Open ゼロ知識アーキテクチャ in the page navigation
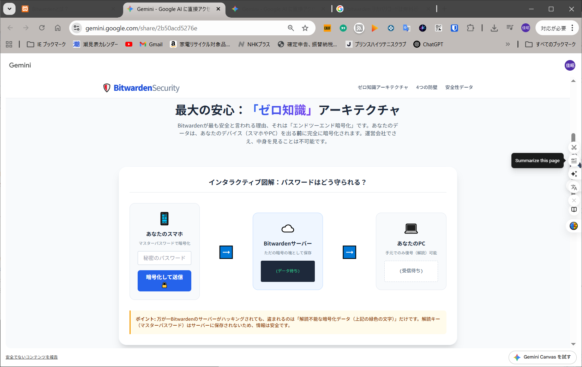This screenshot has height=367, width=582. (383, 87)
